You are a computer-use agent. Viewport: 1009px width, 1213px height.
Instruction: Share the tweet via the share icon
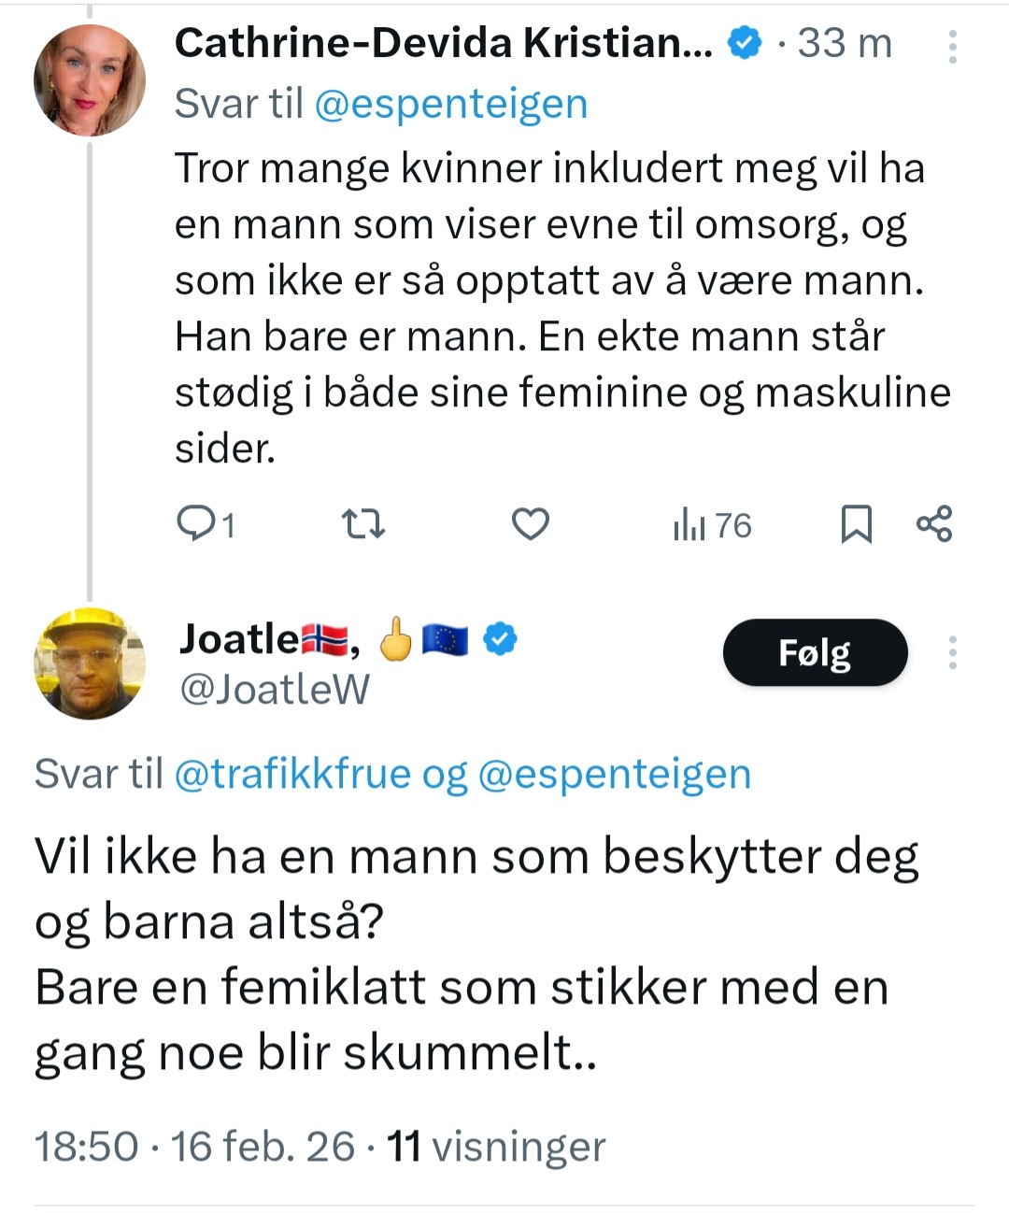tap(934, 523)
